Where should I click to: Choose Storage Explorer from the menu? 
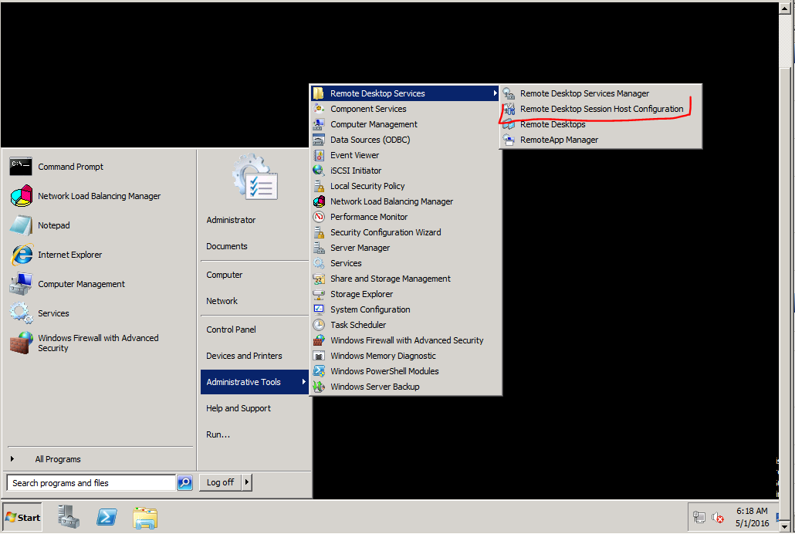406,294
